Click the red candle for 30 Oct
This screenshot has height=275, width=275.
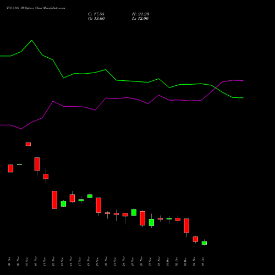point(10,168)
